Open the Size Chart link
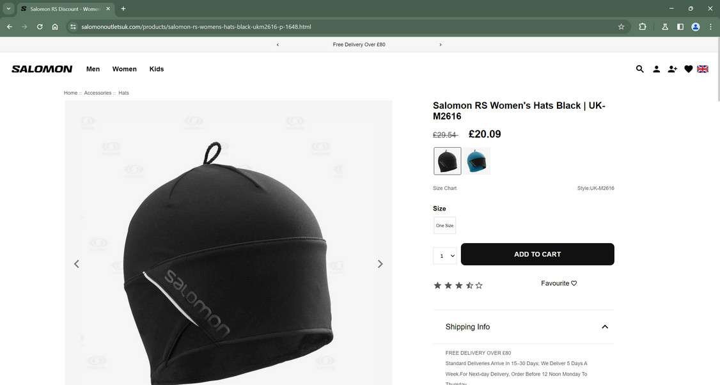The image size is (720, 385). click(x=444, y=188)
